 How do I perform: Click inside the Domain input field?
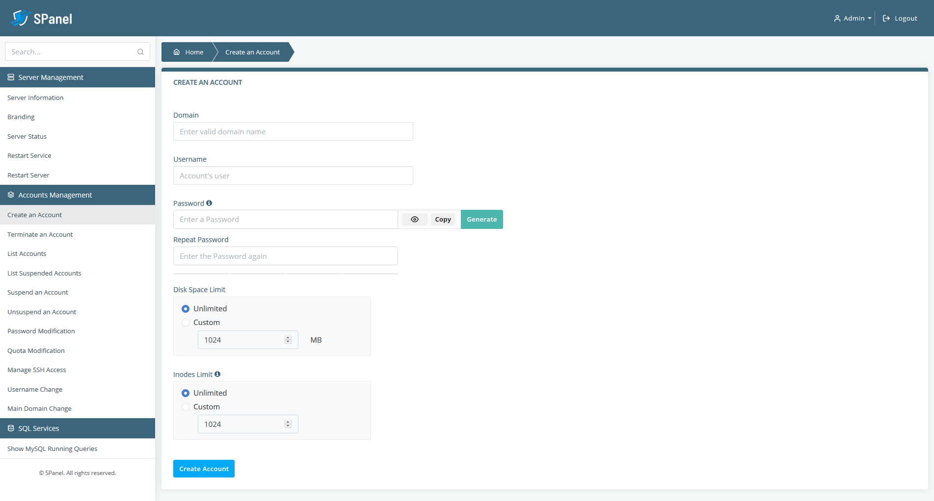pos(293,131)
